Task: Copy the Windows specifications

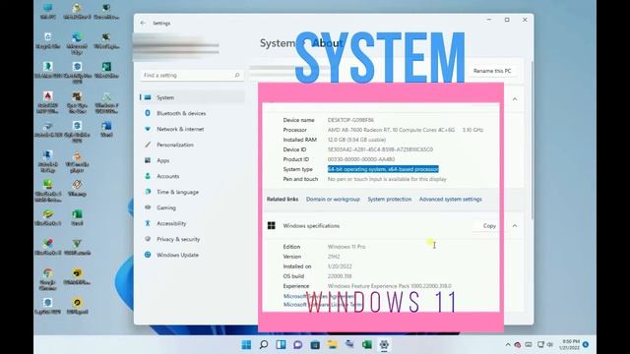Action: tap(488, 225)
